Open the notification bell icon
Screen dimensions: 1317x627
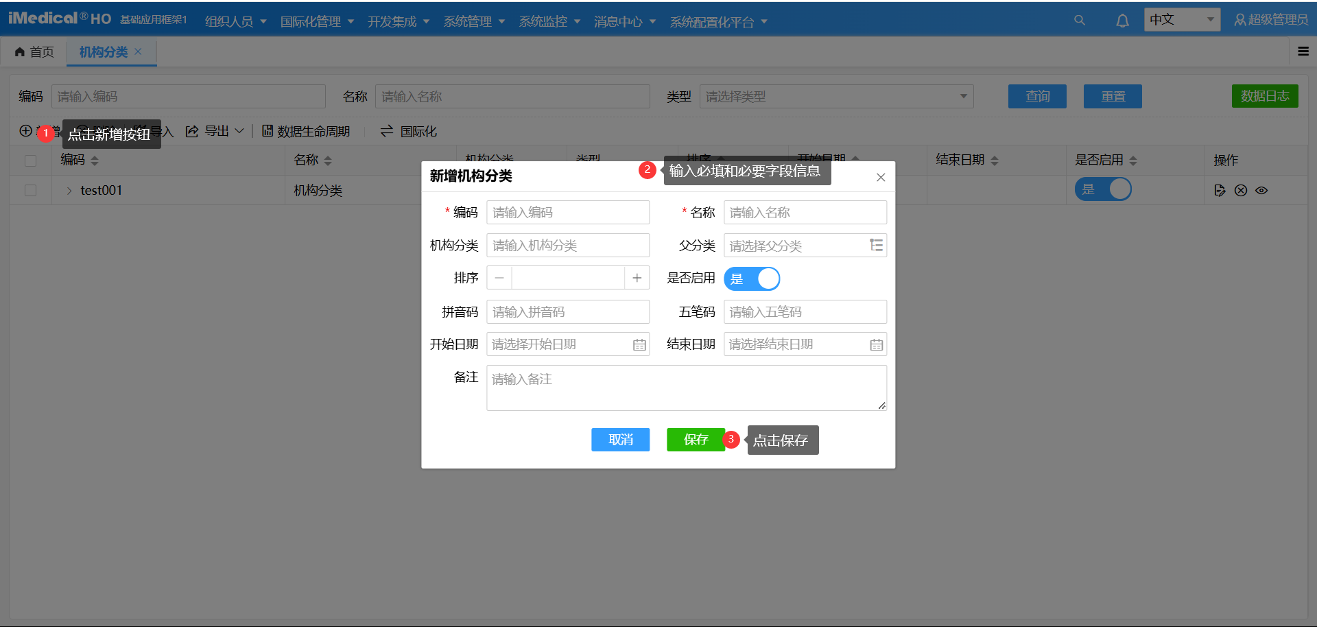pos(1122,21)
